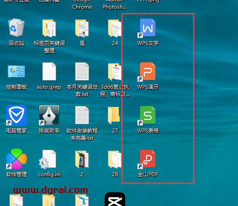Open the 软件安装教程未完善.txt file

click(x=82, y=115)
